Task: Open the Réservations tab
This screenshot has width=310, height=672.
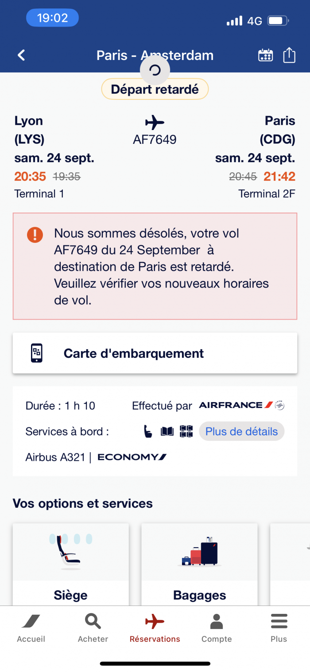Action: click(x=155, y=628)
